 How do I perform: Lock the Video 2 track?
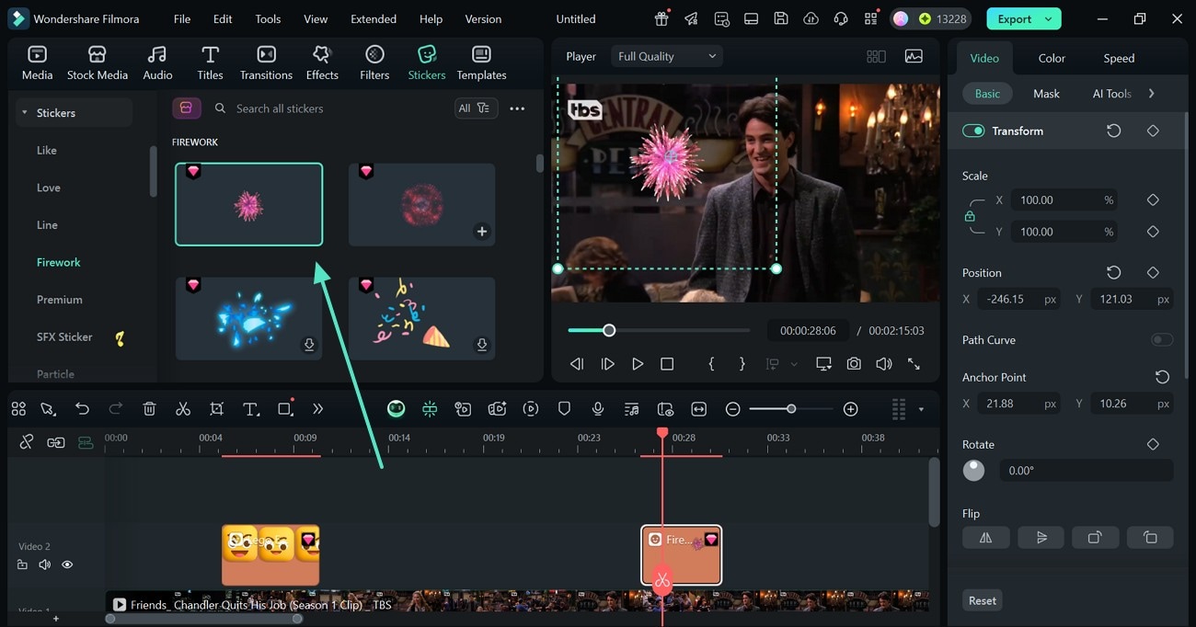point(22,565)
